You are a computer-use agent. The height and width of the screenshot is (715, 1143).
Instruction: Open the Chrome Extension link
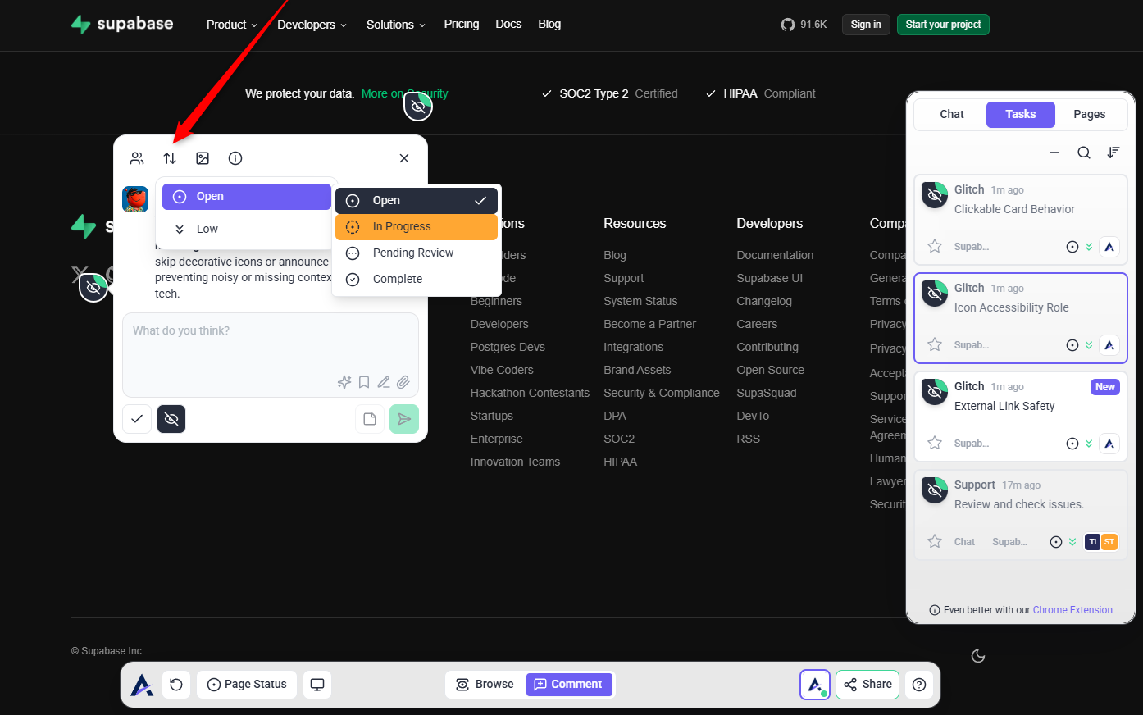coord(1072,610)
